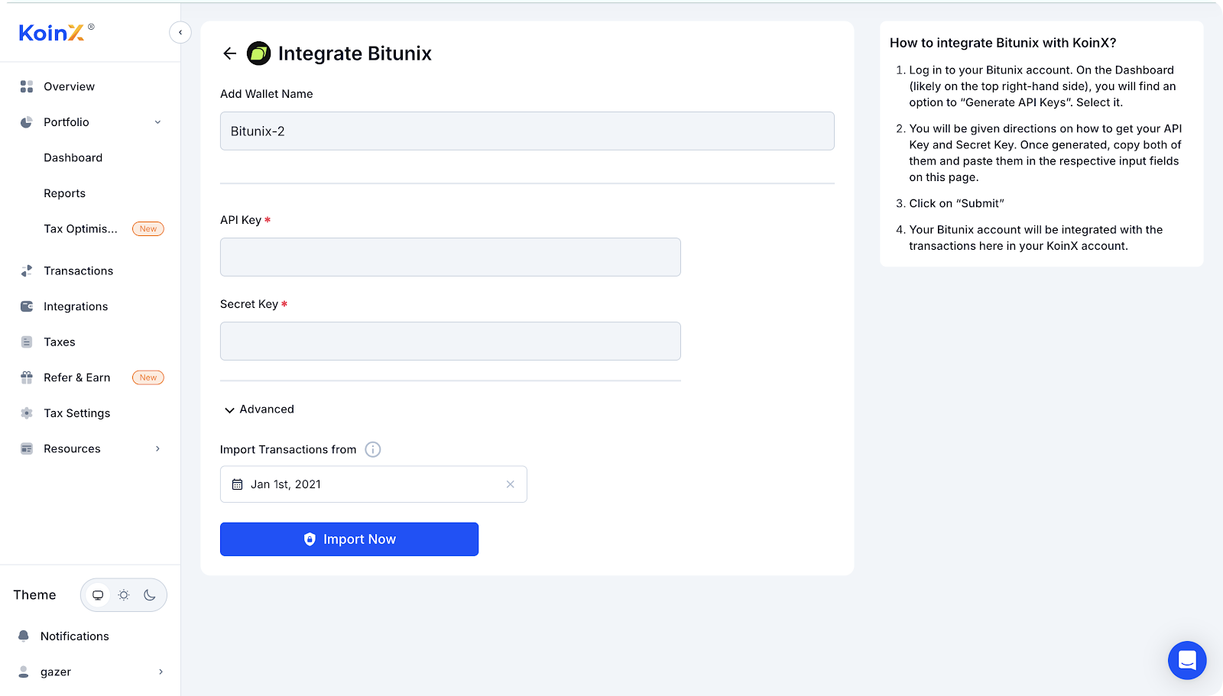Collapse the Portfolio menu chevron
This screenshot has width=1223, height=696.
coord(157,122)
